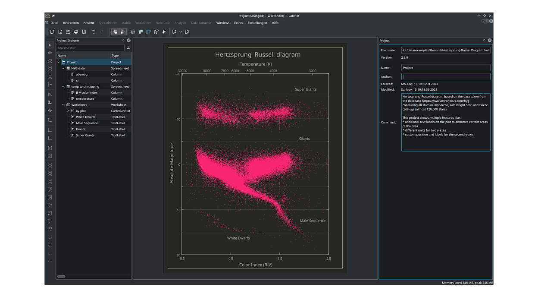Add a text label with sidebar icon
Screen dimensions: 538x303
point(50,148)
